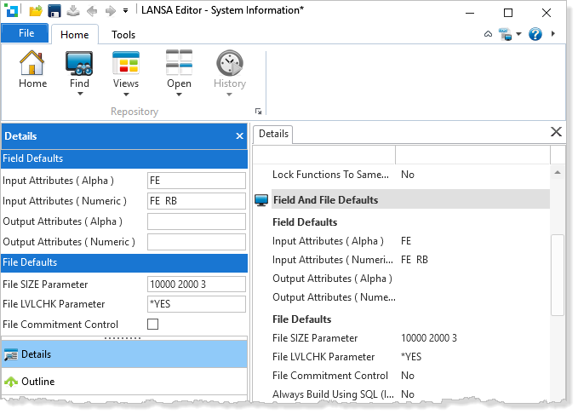
Task: Switch to the Home ribbon tab
Action: click(x=75, y=35)
